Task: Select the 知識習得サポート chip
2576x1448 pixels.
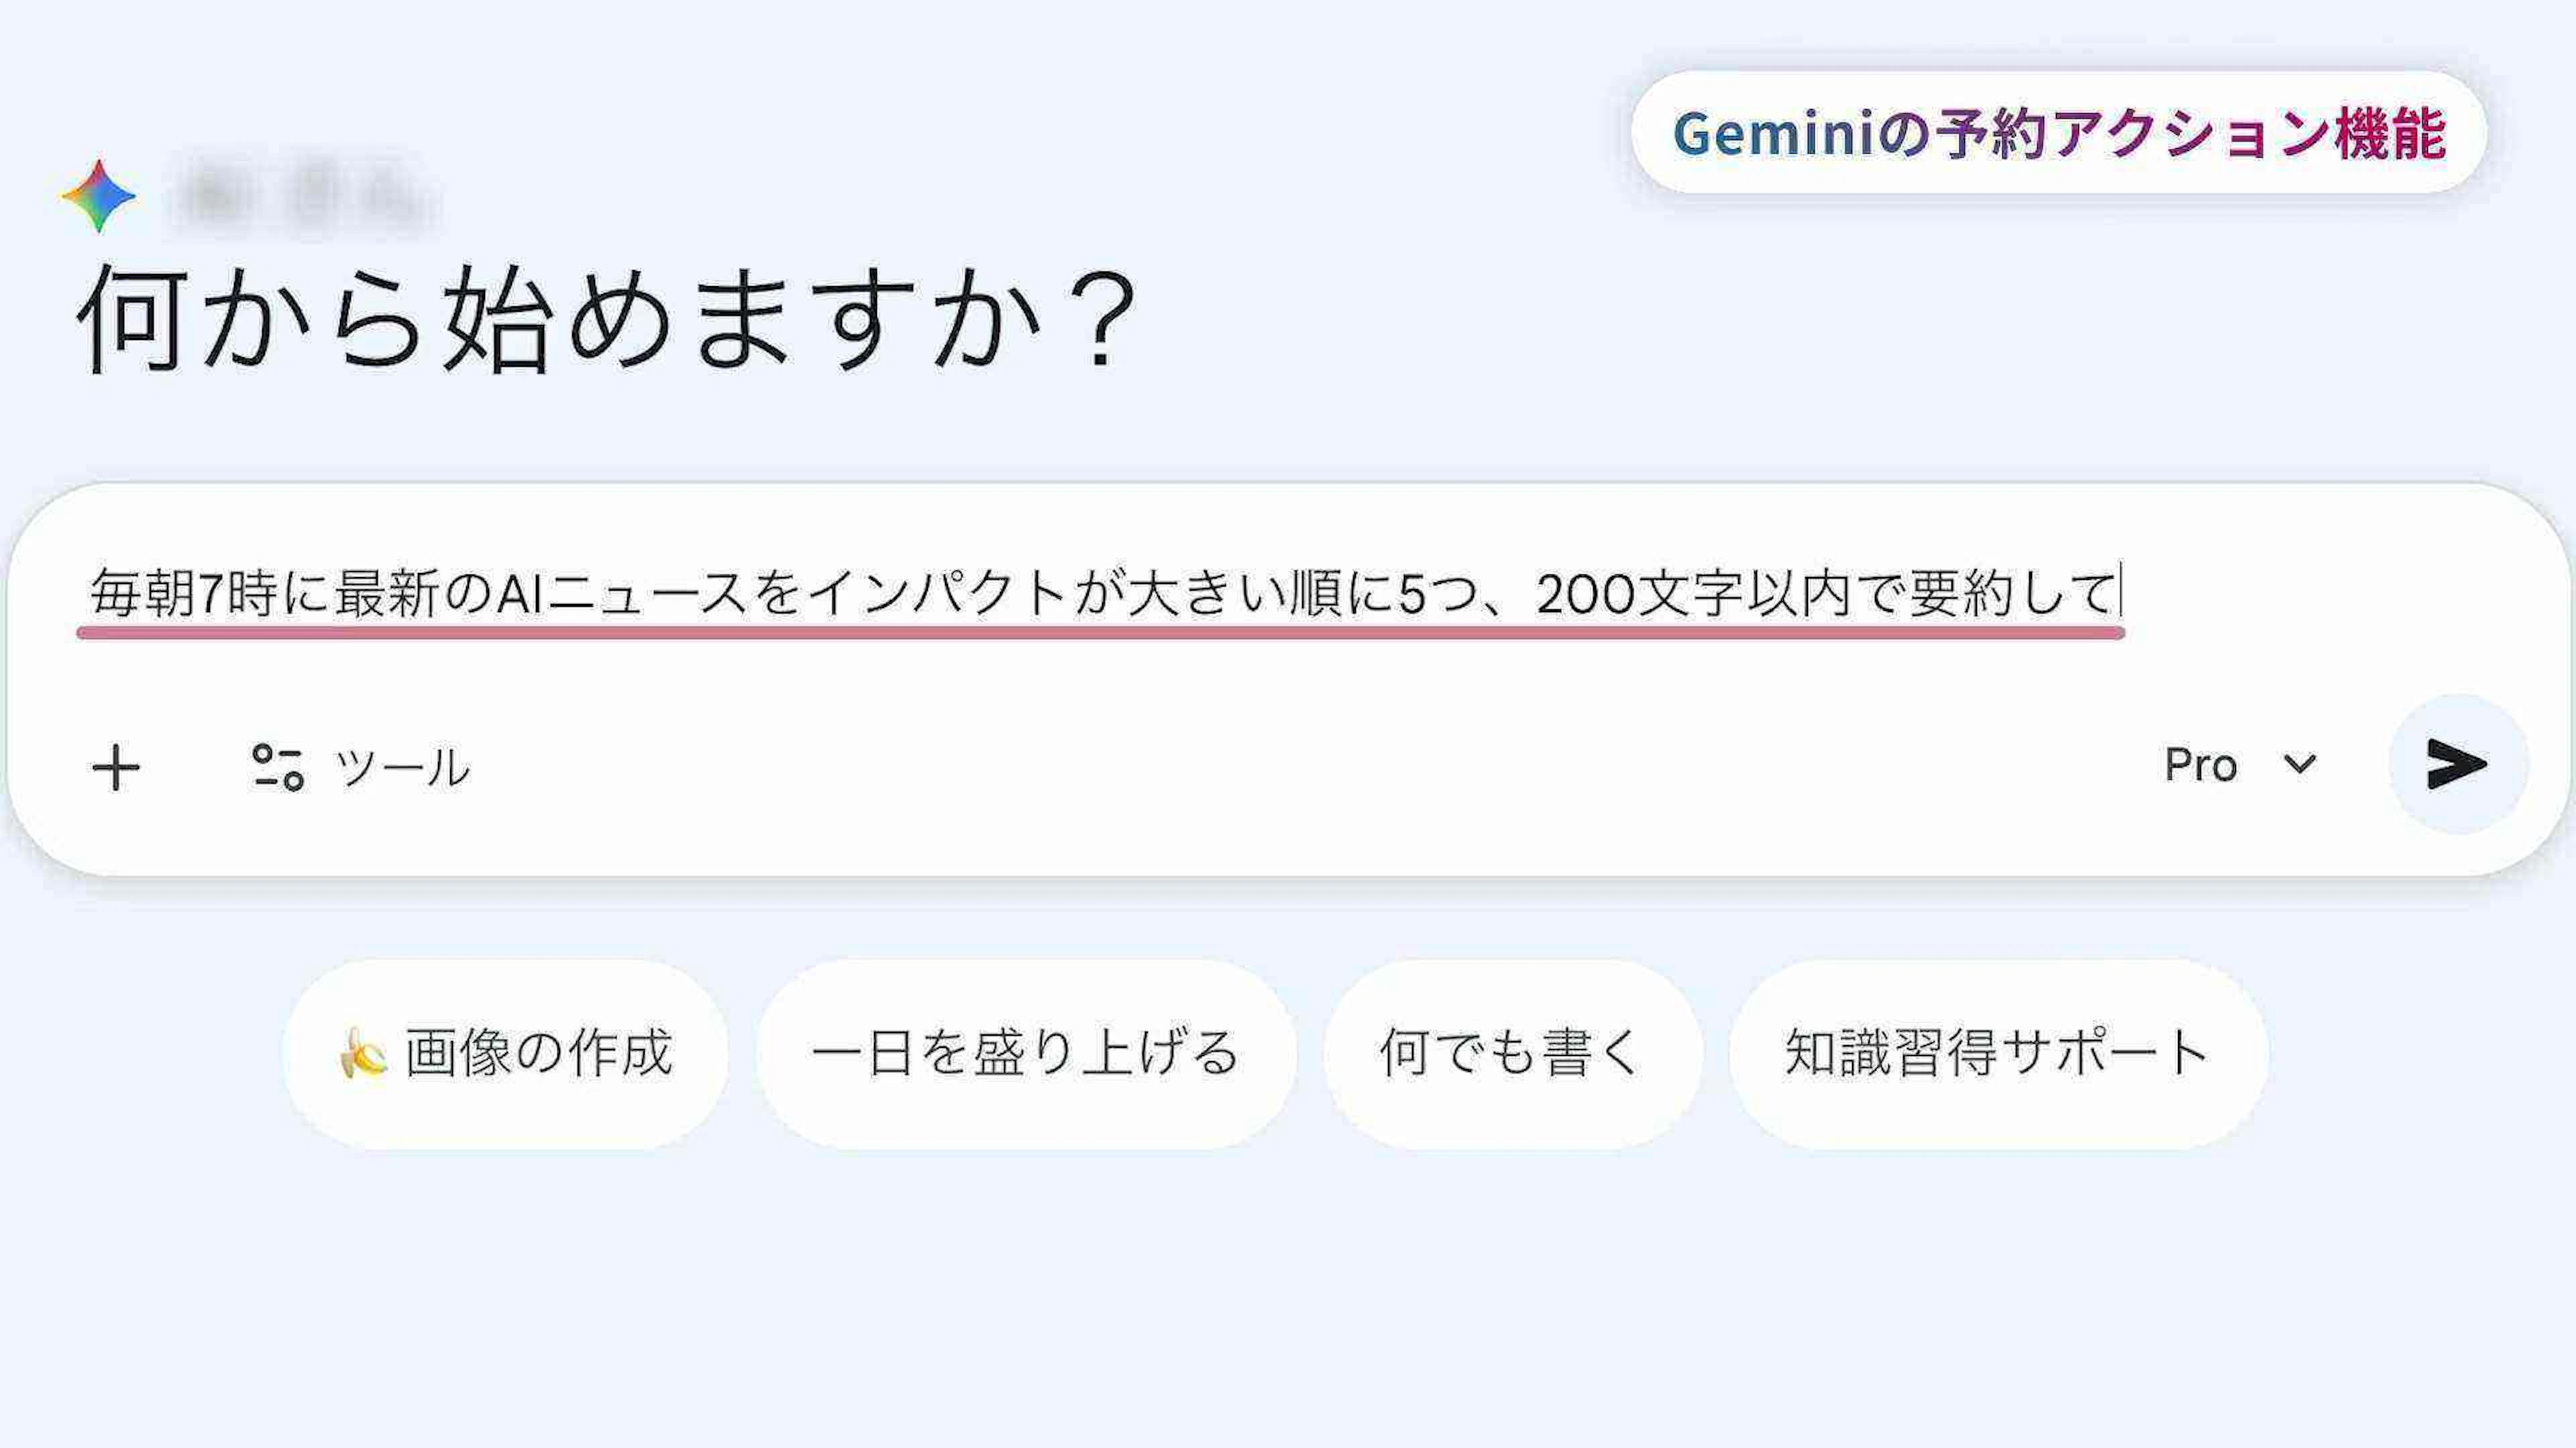Action: click(x=1997, y=1054)
